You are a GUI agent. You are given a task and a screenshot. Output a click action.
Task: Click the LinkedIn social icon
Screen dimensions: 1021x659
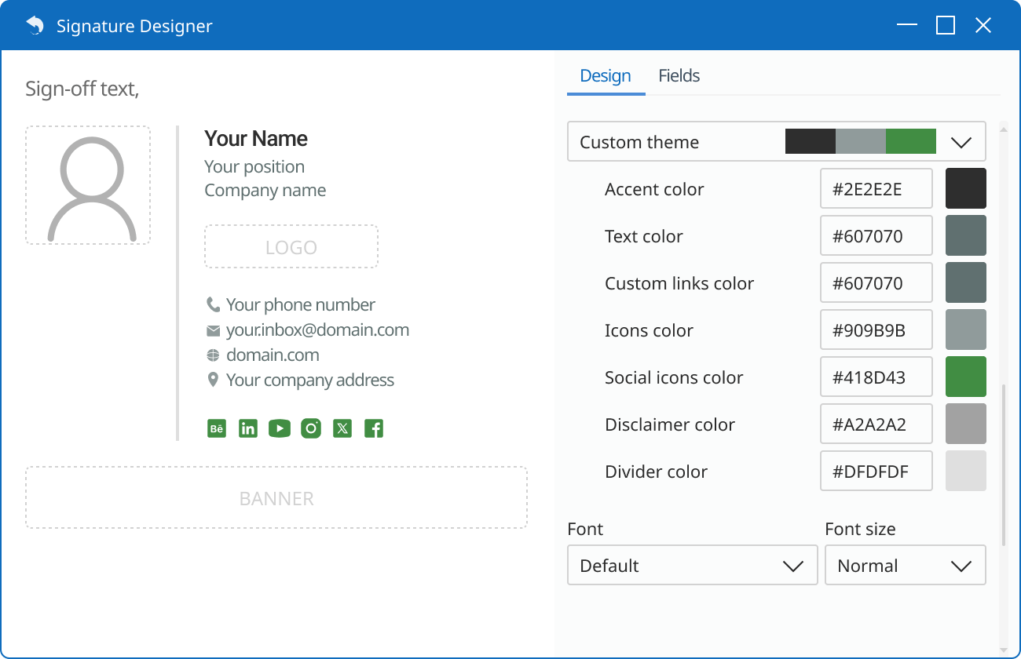click(x=247, y=428)
